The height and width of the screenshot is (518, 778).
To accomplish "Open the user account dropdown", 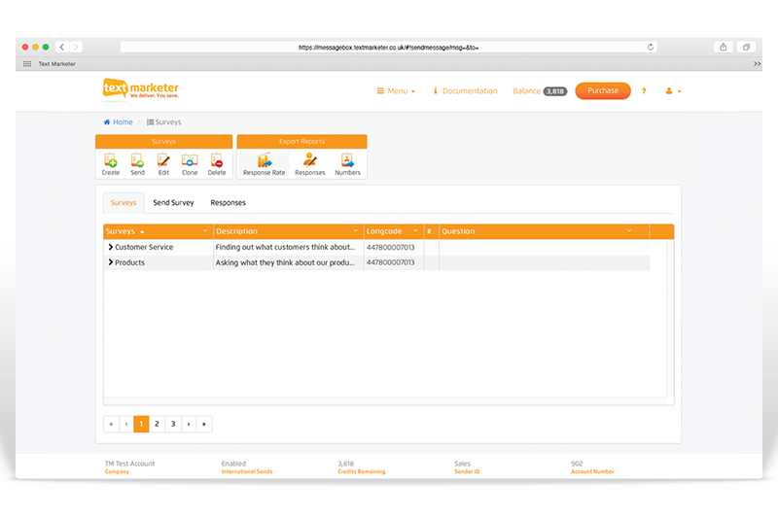I will tap(673, 91).
